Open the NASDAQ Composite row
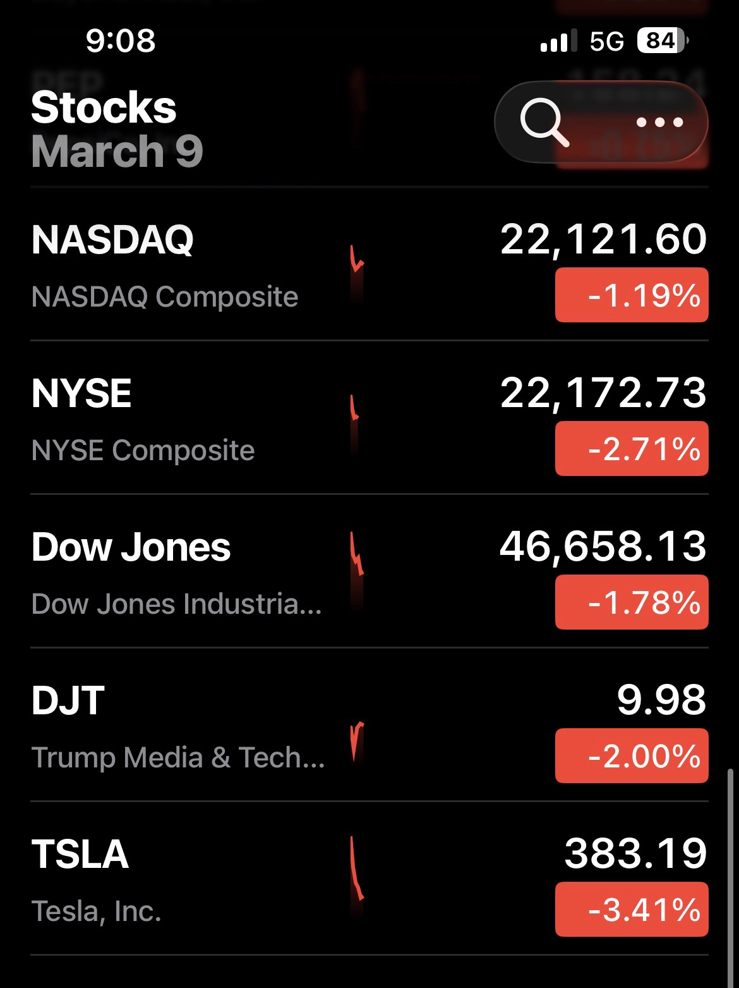The image size is (739, 988). pyautogui.click(x=164, y=265)
